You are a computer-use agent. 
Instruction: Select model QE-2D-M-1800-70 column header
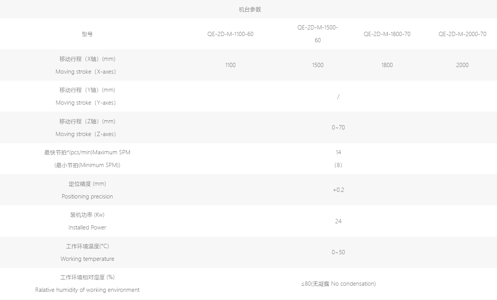tap(387, 34)
